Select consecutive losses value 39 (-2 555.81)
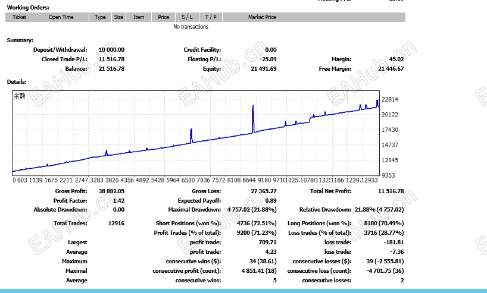The image size is (487, 293). (385, 262)
